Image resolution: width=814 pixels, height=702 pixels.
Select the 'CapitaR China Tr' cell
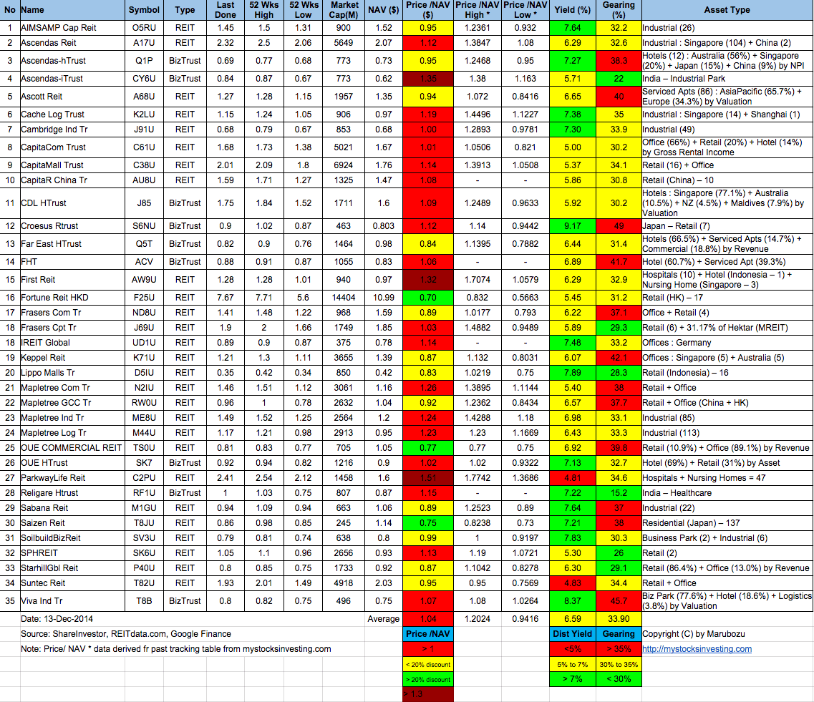[72, 180]
